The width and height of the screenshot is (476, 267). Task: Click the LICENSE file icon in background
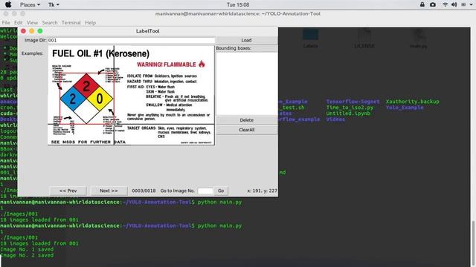tap(364, 38)
